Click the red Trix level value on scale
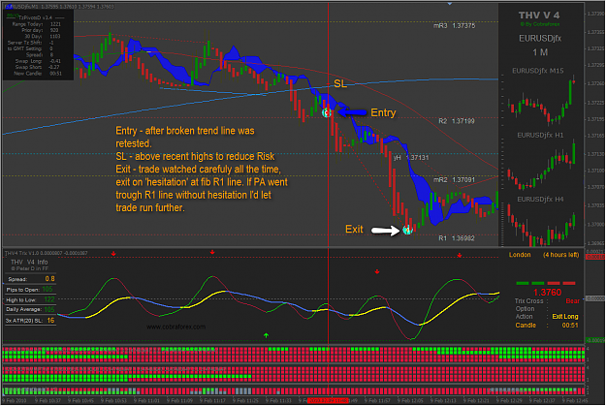The image size is (606, 406). pos(595,257)
